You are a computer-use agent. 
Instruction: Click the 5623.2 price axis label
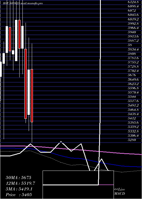pos(133,84)
